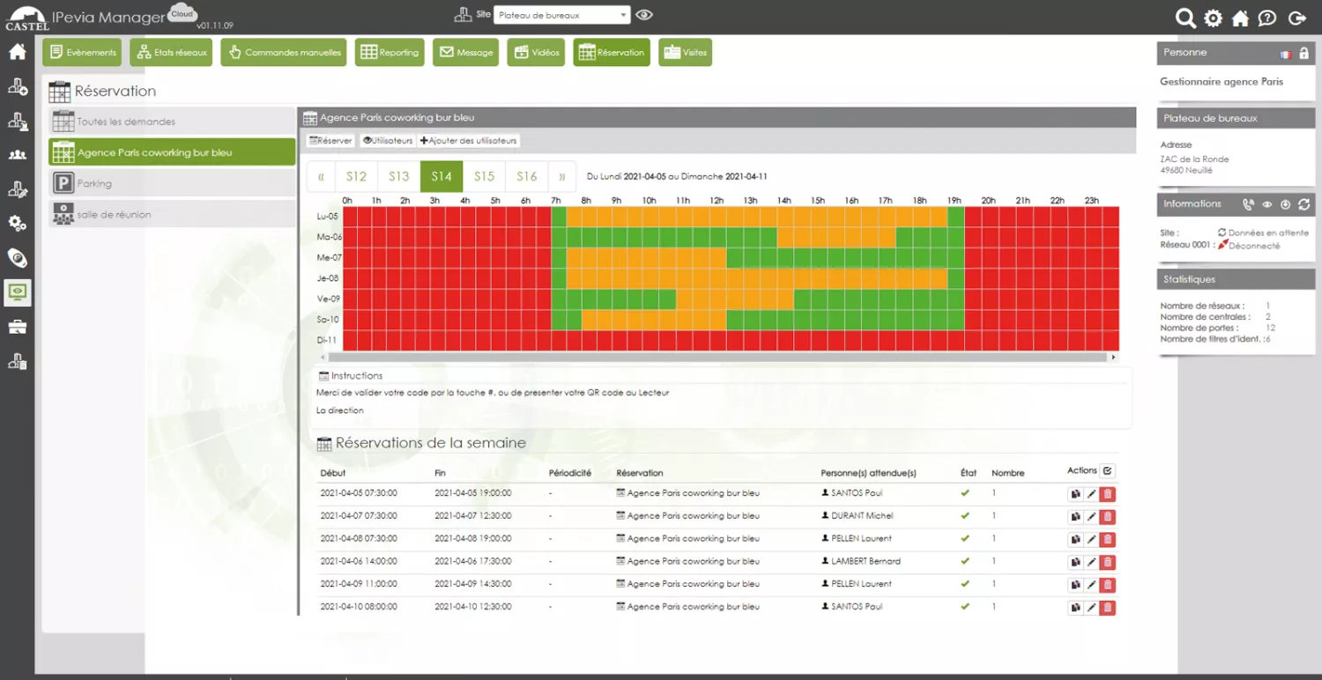Open the users group icon in left sidebar
This screenshot has height=680, width=1322.
(x=17, y=155)
